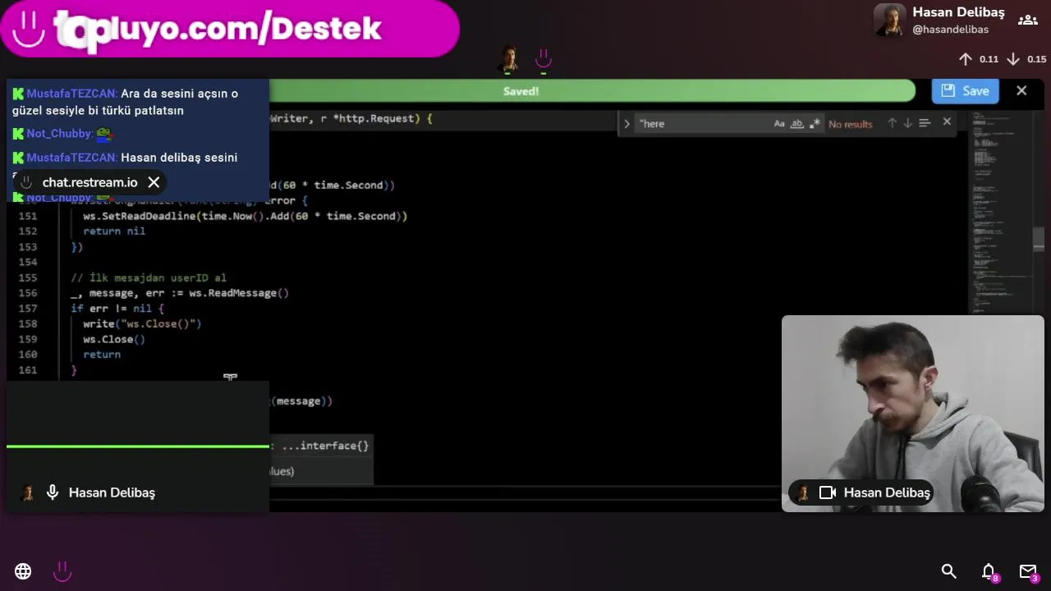The height and width of the screenshot is (591, 1051).
Task: Click the Save button
Action: click(x=965, y=91)
